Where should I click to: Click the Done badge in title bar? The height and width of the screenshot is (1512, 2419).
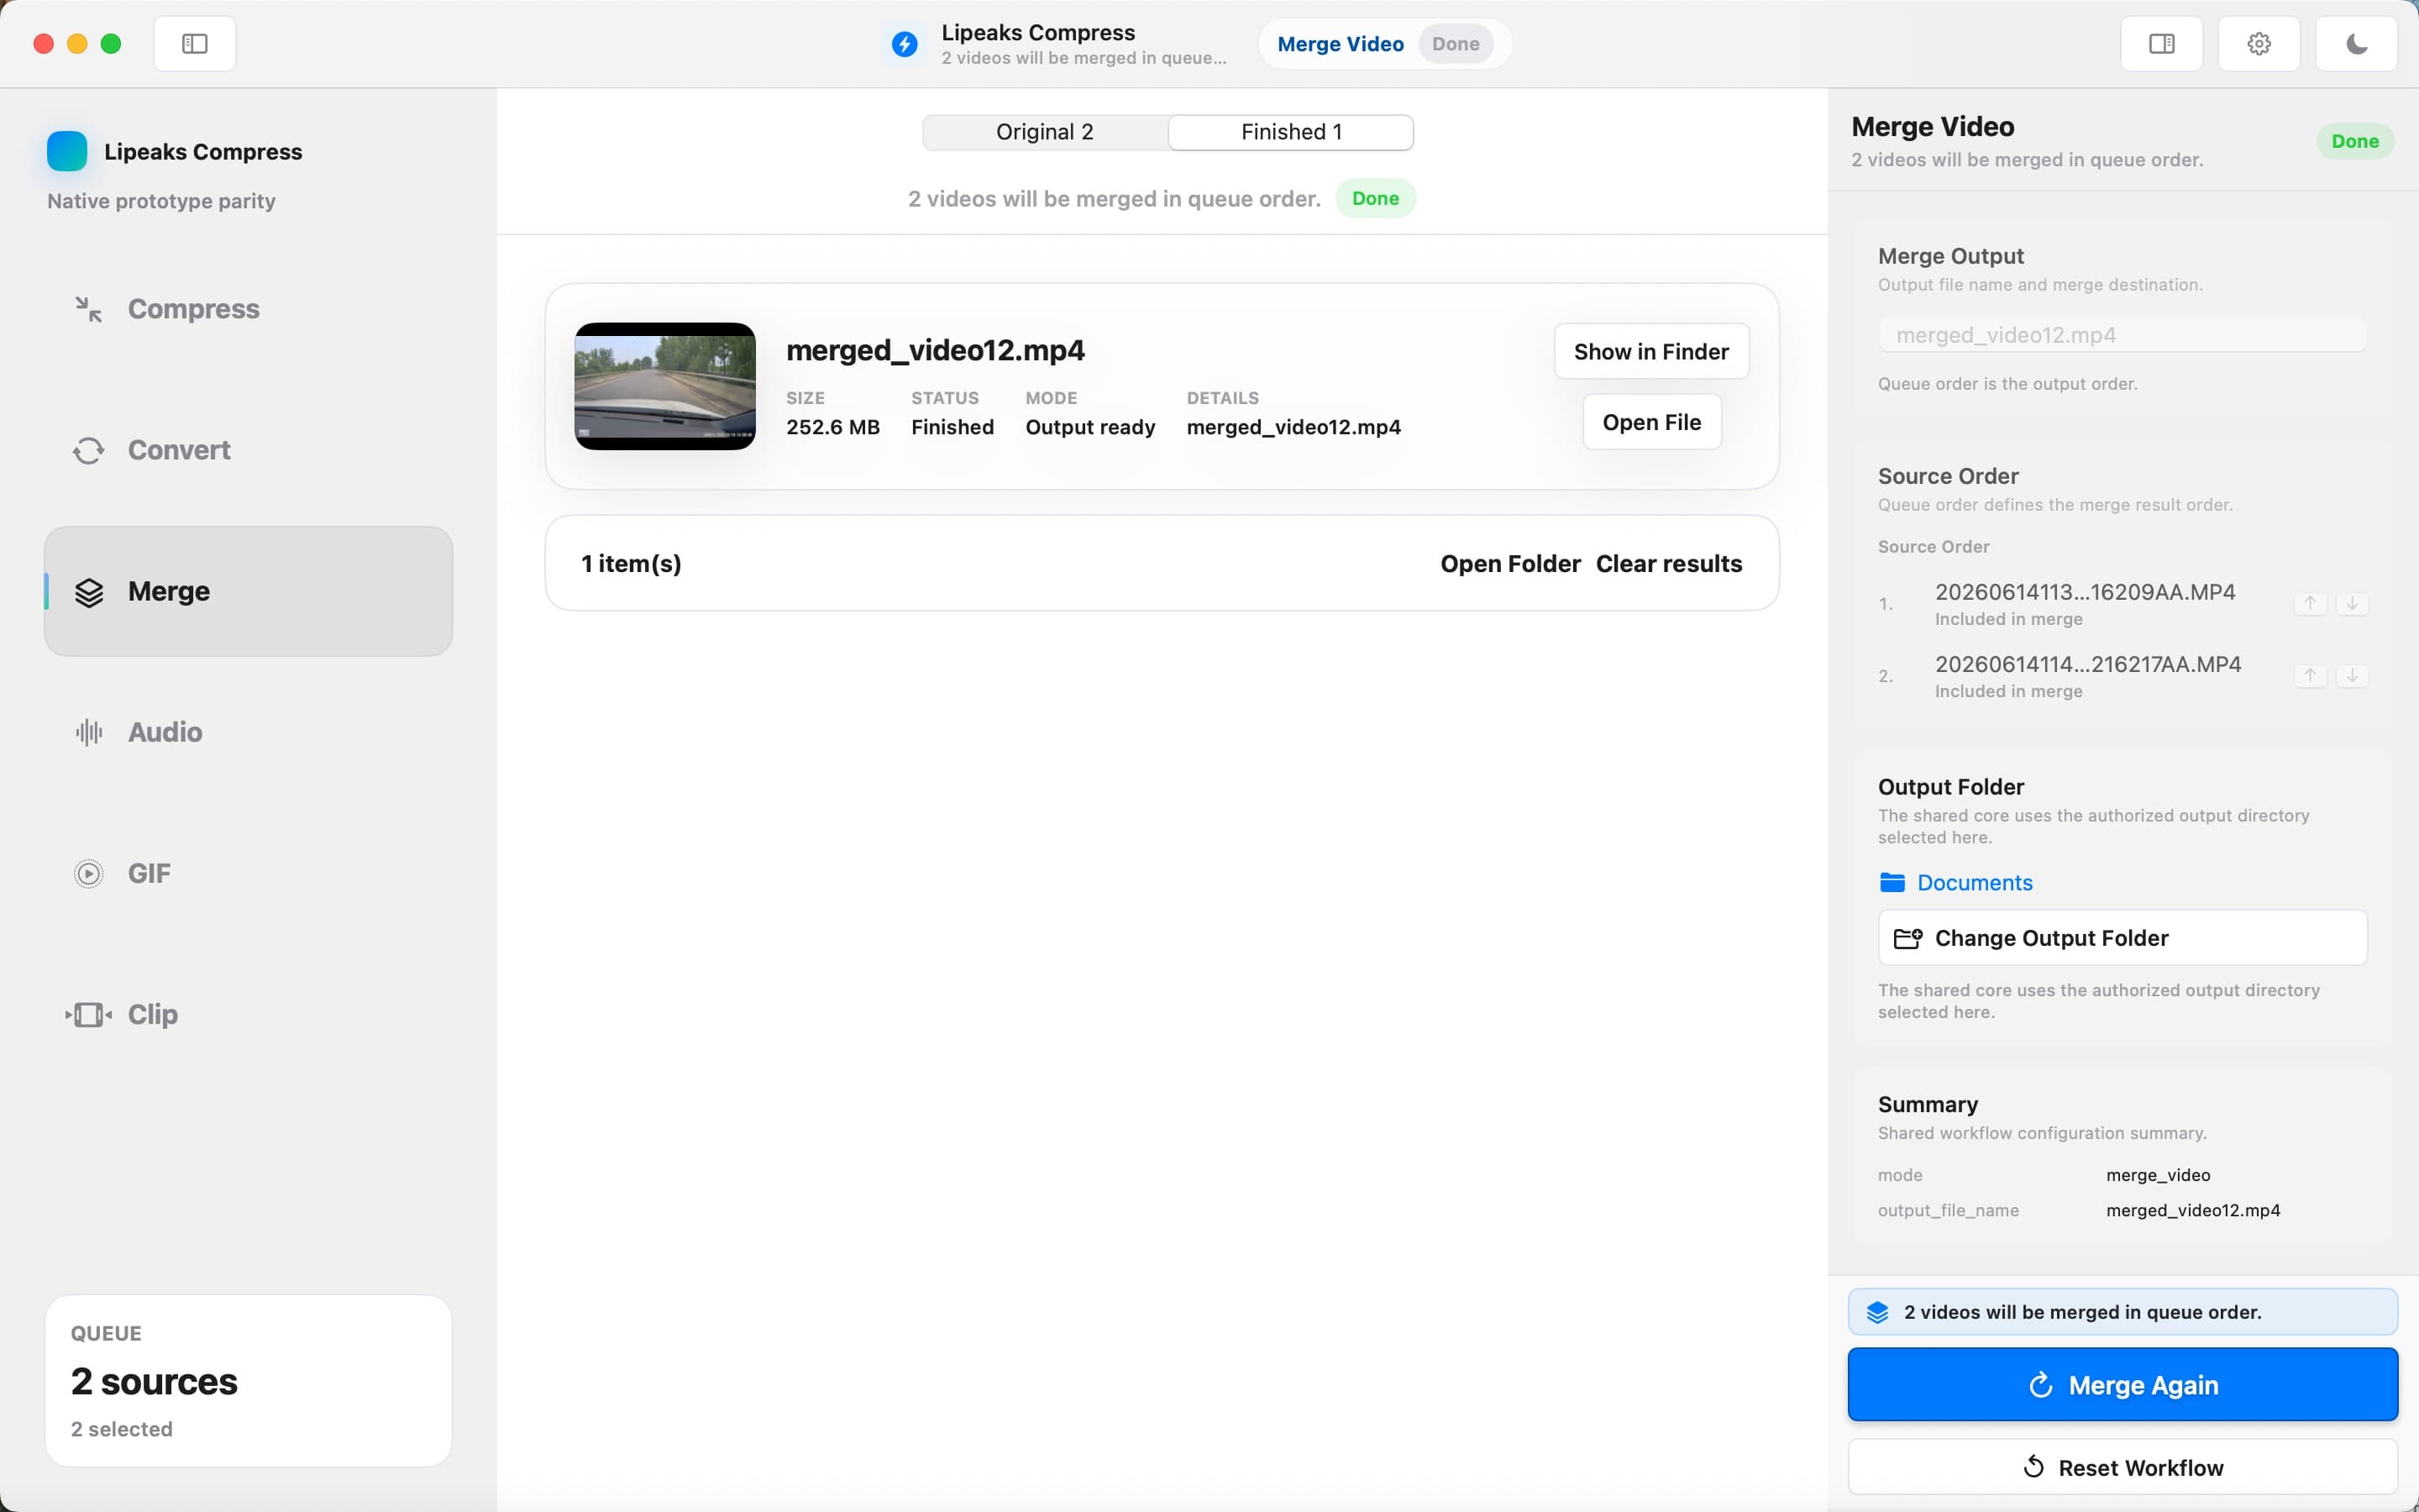tap(1456, 44)
